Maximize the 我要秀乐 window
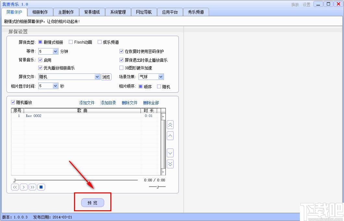344x221 pixels. coord(328,4)
